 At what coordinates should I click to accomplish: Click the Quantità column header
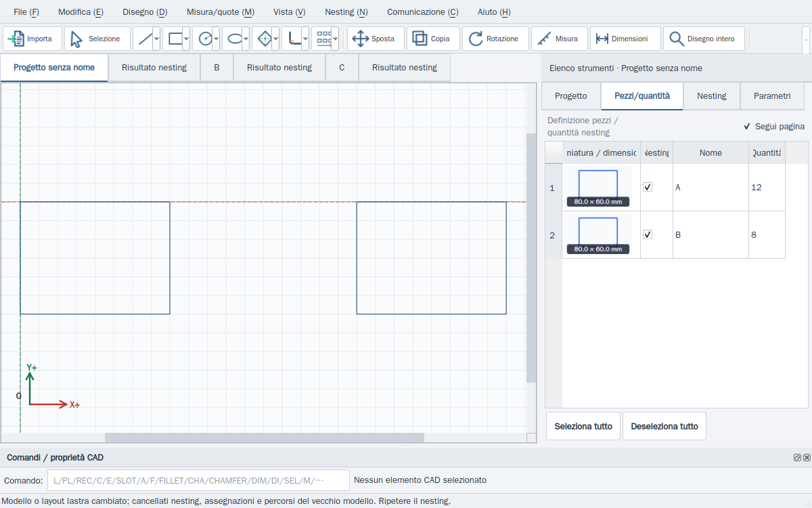767,152
